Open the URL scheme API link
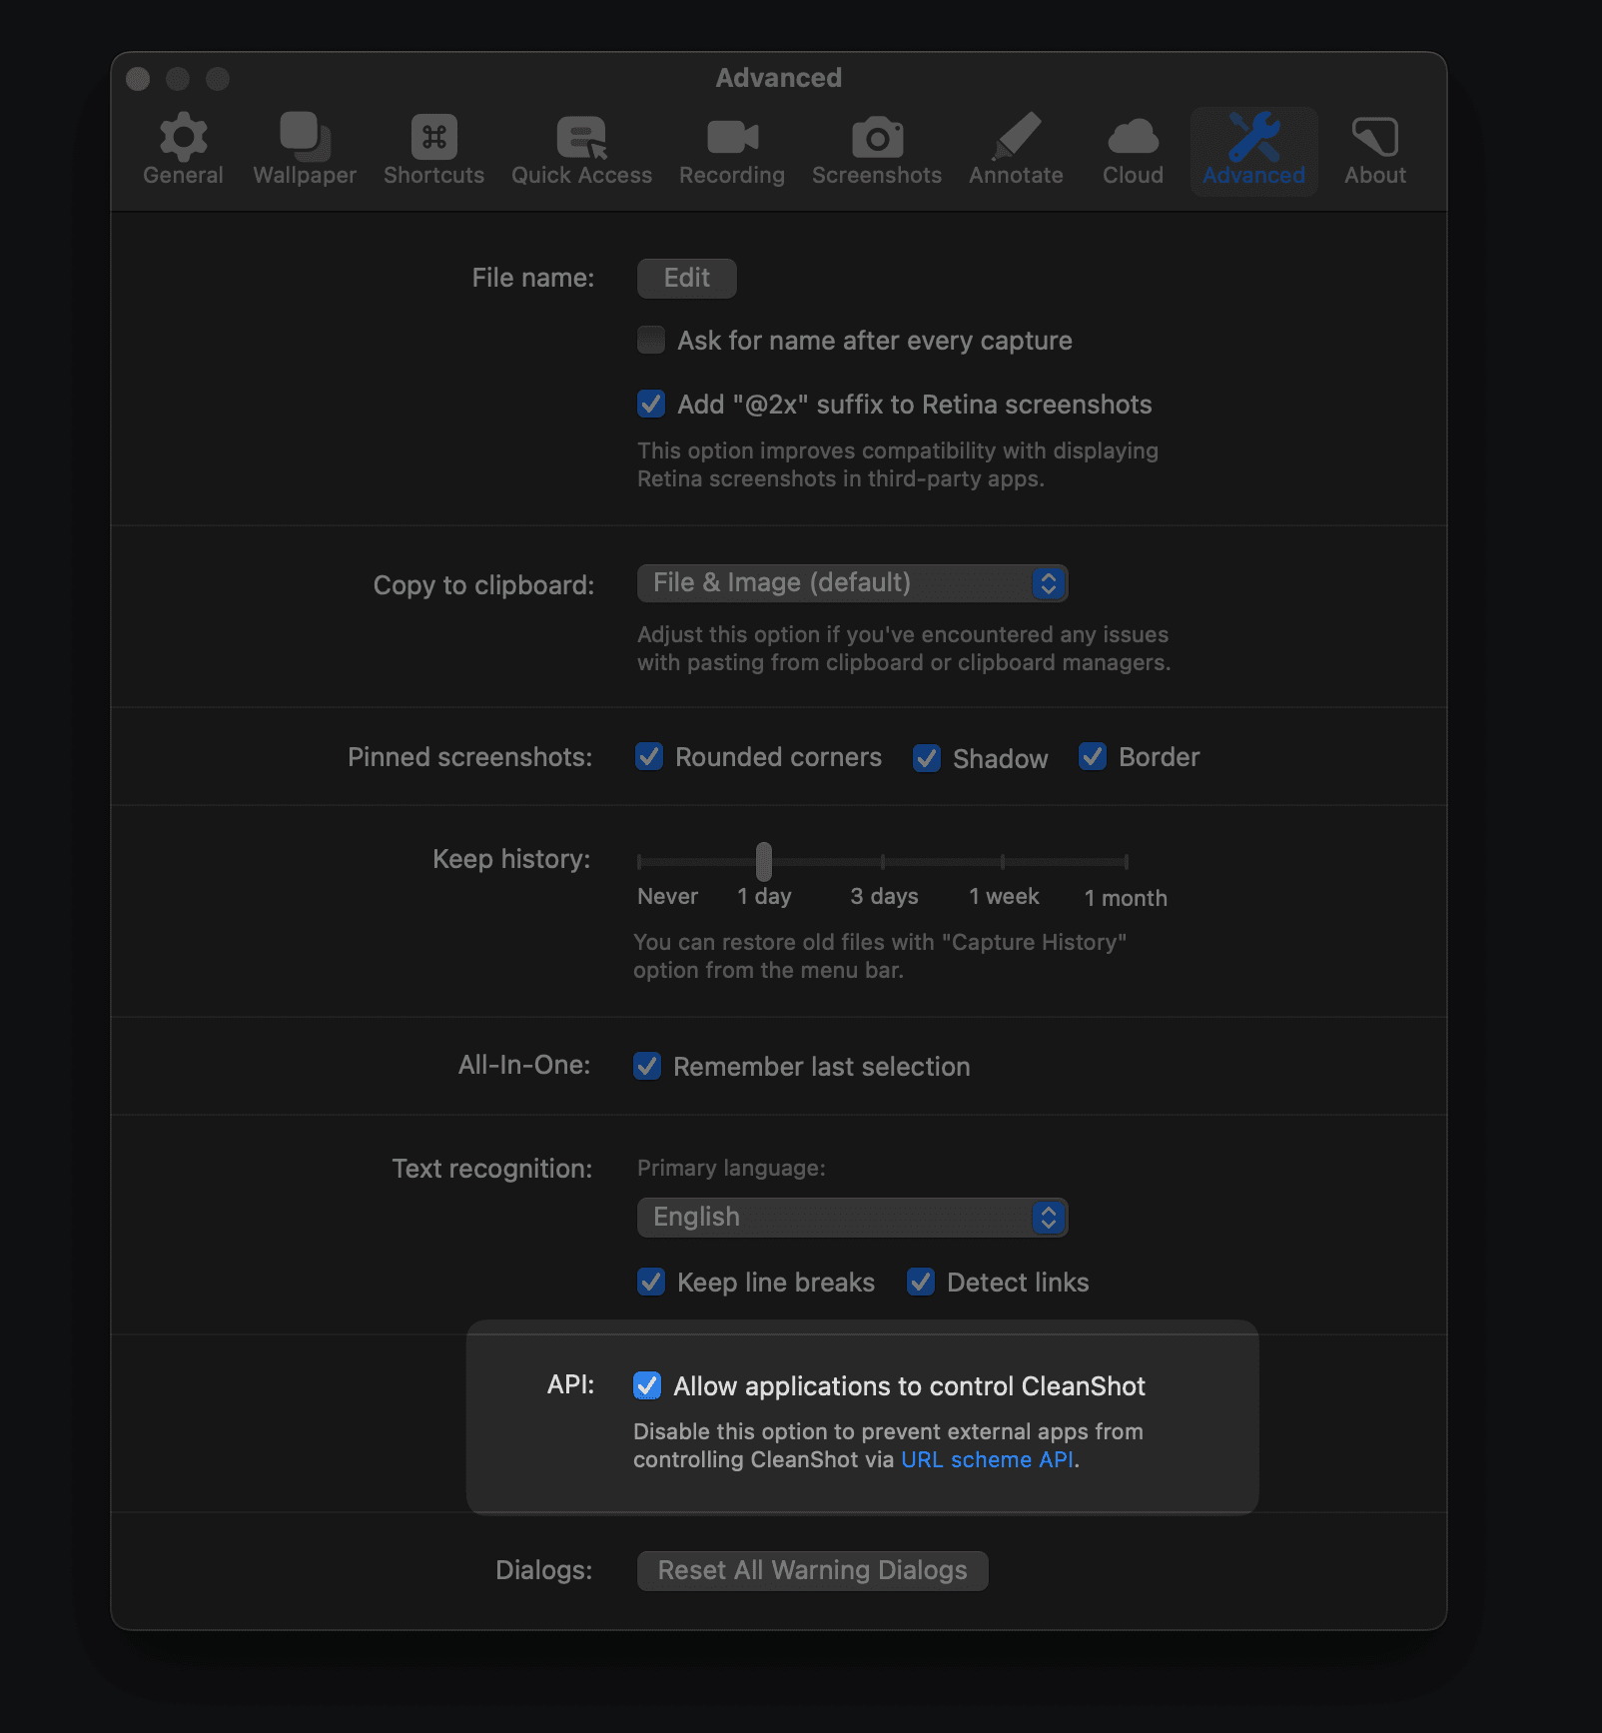The image size is (1602, 1733). [987, 1459]
